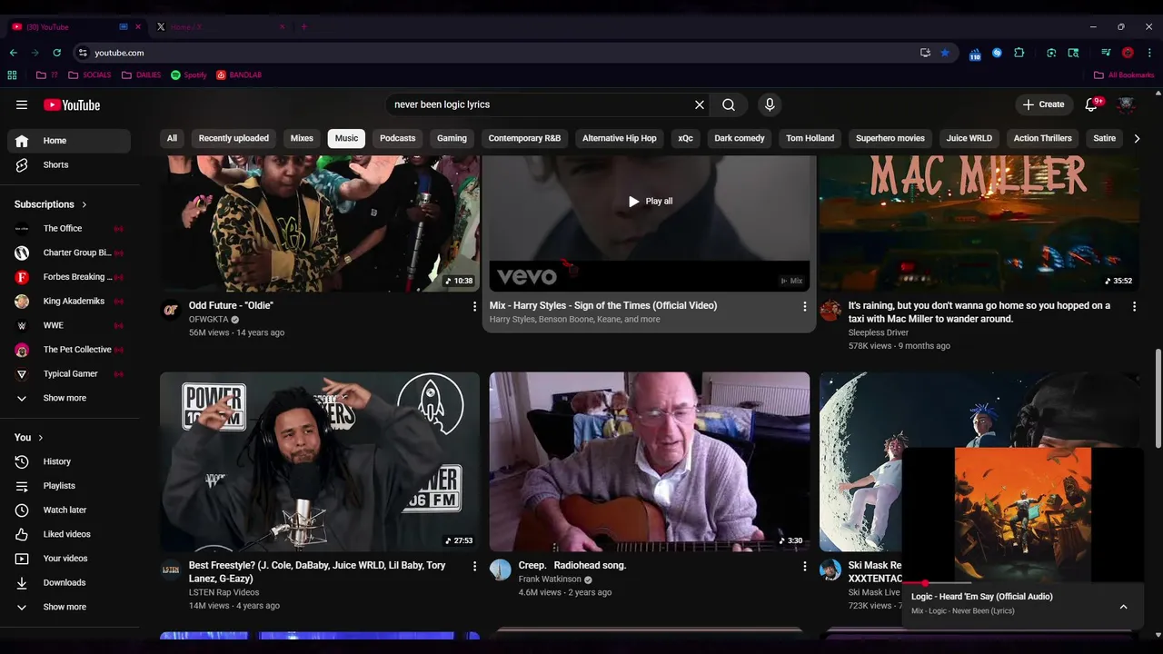Open Liked videos in the sidebar
Screen dimensions: 1163x654
pyautogui.click(x=69, y=534)
